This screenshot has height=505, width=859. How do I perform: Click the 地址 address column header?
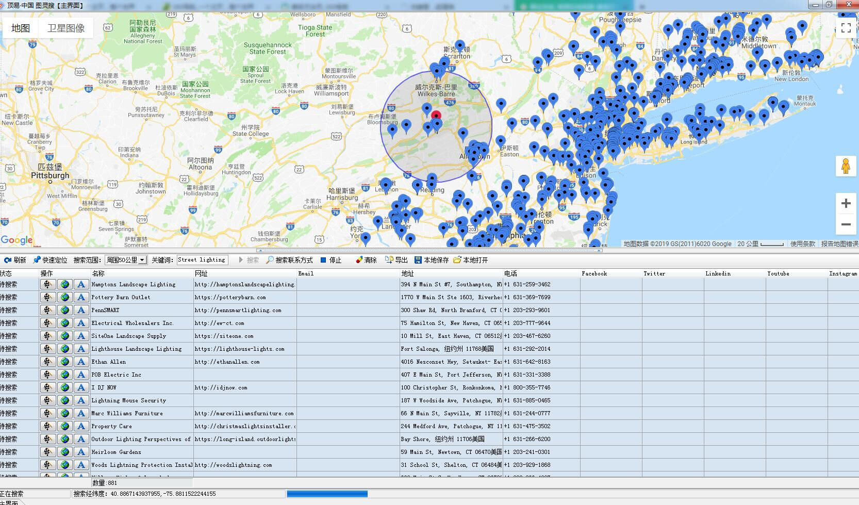tap(451, 273)
